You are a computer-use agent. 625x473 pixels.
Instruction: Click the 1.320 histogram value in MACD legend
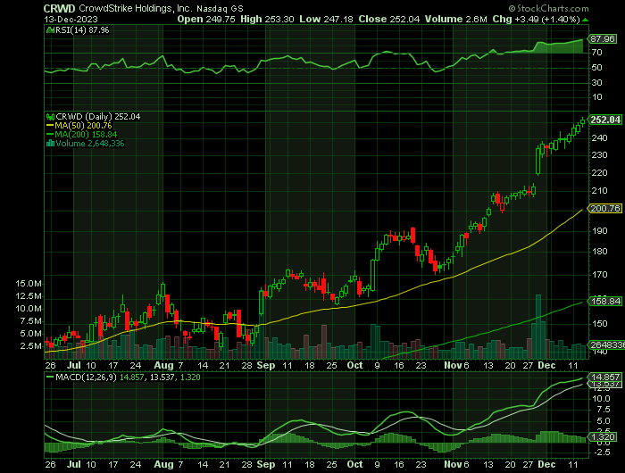(190, 377)
